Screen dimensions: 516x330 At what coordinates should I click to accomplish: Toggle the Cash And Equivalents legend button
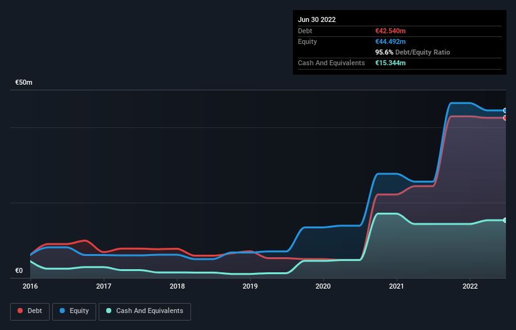tap(145, 311)
